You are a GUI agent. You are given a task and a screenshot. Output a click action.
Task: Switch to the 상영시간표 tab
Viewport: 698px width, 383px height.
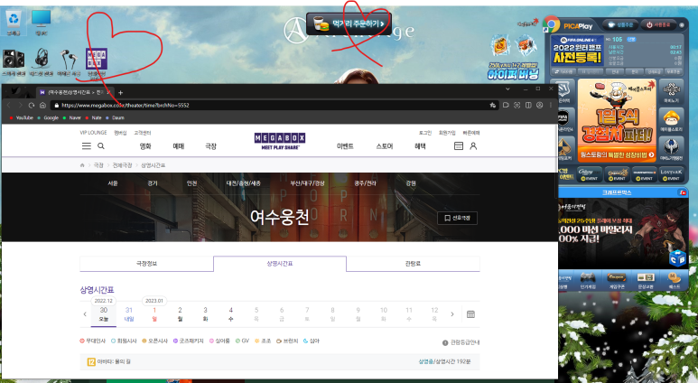(280, 264)
